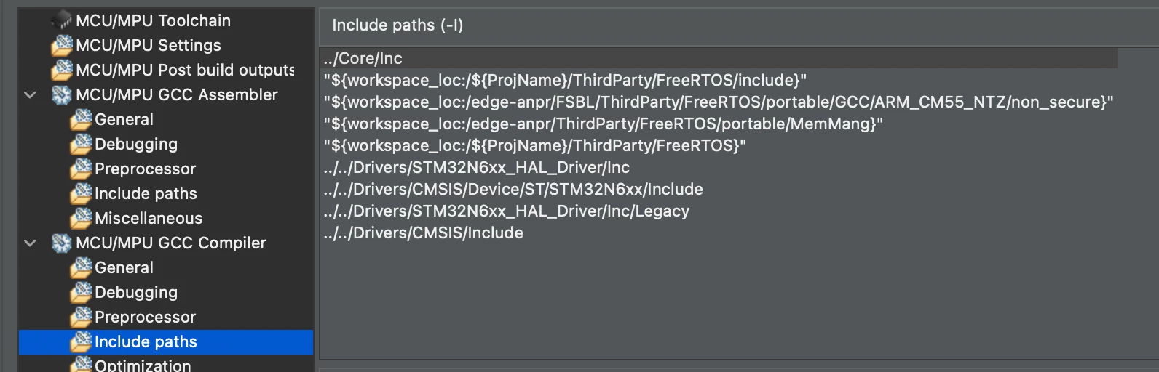Select the FreeRTOS/include path entry
Screen dimensions: 1159x372
point(565,80)
